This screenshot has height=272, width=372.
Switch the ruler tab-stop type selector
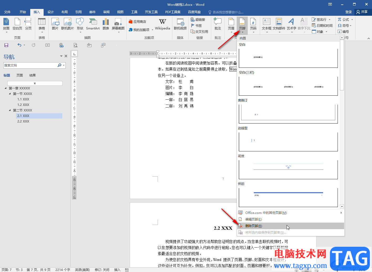[75, 54]
